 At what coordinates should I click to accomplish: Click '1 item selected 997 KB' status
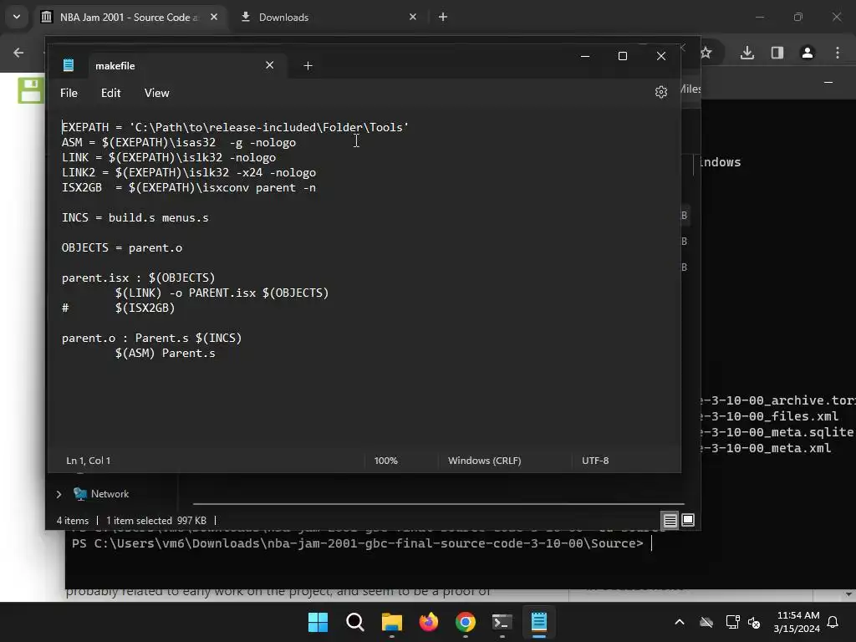coord(156,521)
